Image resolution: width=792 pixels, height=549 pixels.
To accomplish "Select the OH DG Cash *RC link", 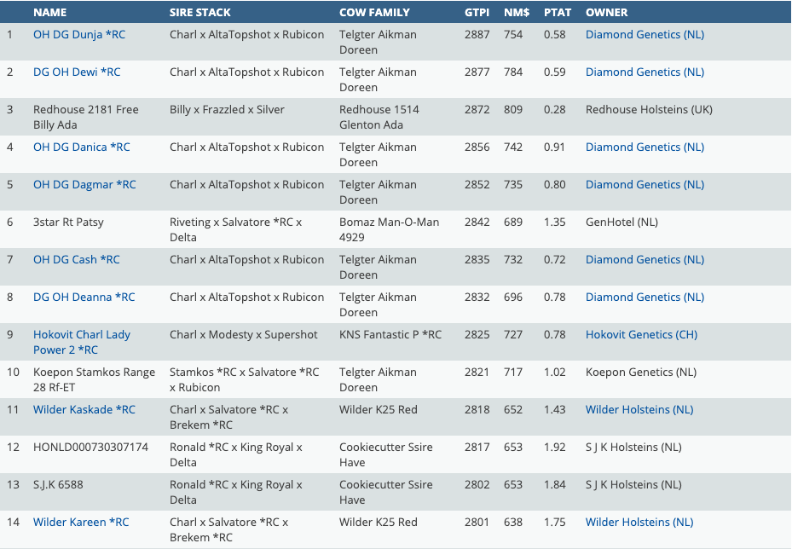I will click(77, 260).
